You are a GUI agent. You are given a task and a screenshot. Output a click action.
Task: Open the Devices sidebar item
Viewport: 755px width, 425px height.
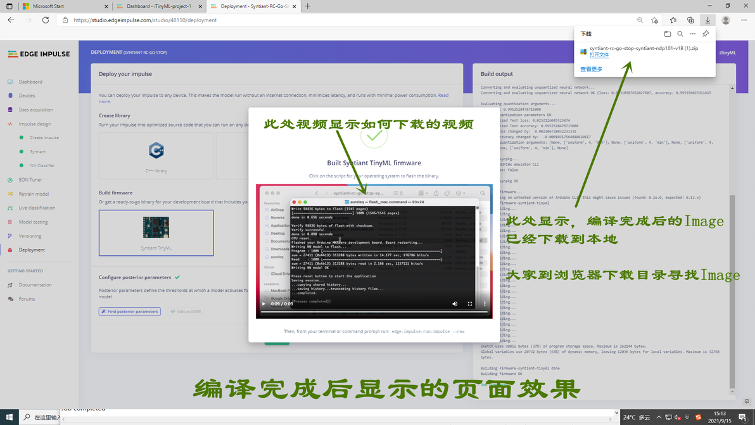27,96
